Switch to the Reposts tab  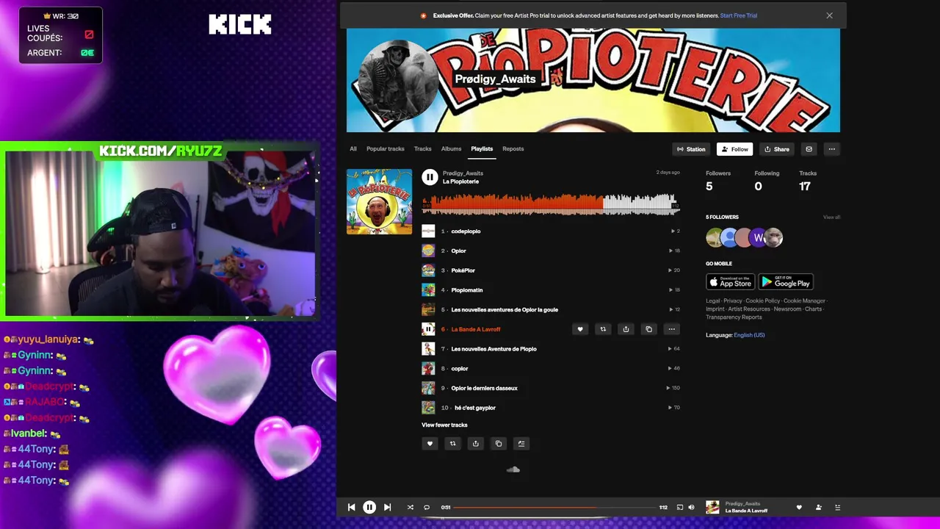point(513,148)
